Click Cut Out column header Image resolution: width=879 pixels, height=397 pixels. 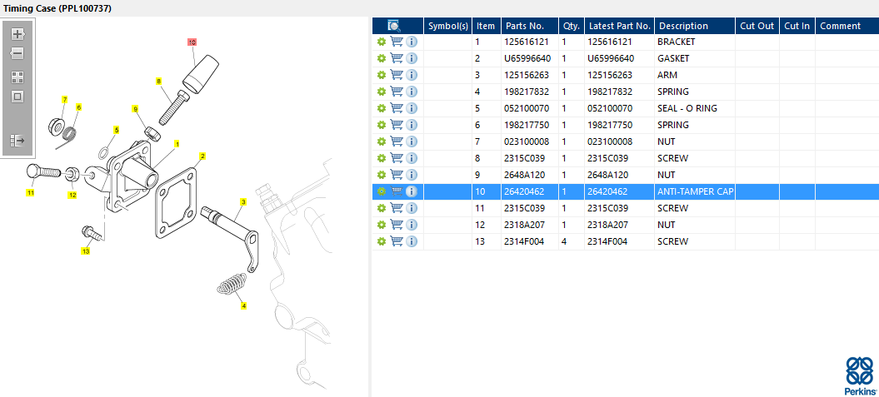click(757, 26)
